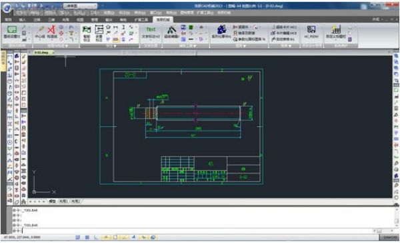This screenshot has width=400, height=243.
Task: Toggle snap mode in status bar
Action: click(77, 238)
